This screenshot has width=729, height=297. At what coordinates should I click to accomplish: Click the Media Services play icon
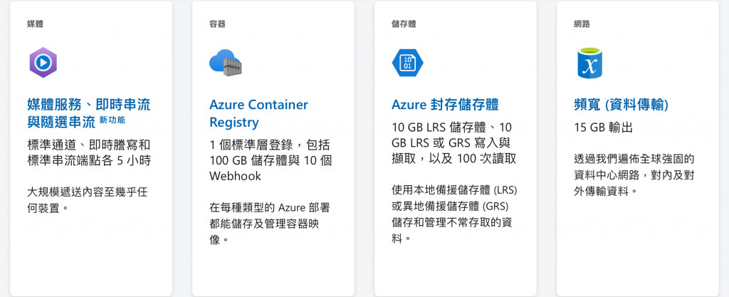43,63
